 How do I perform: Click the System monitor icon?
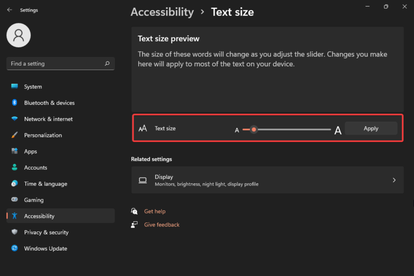[14, 86]
